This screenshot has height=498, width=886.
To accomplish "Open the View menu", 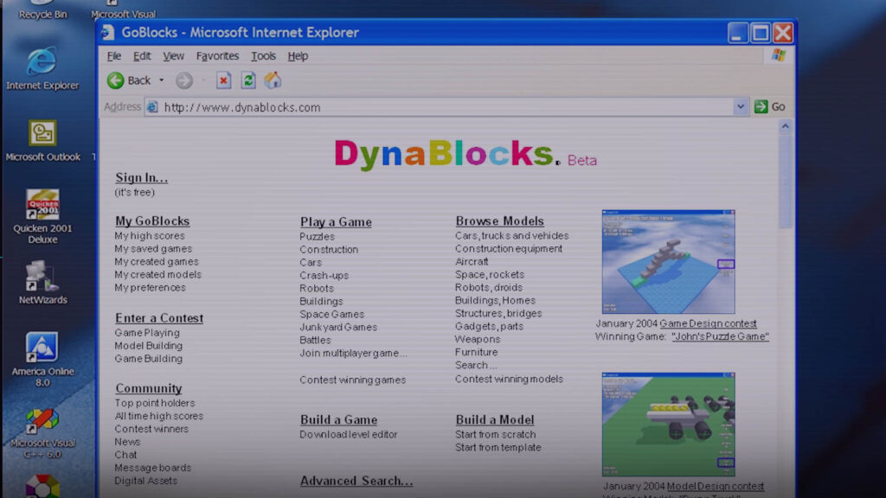I will tap(173, 56).
